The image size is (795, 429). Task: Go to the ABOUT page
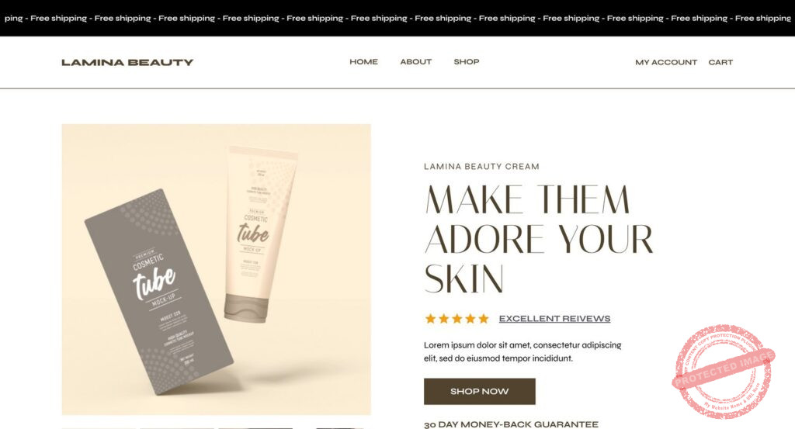(416, 62)
